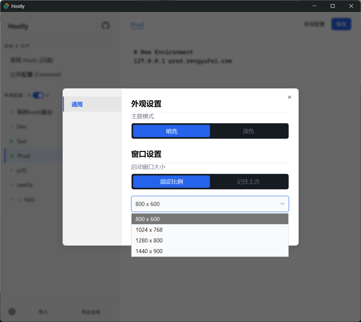Switch to the 通用 settings tab

pyautogui.click(x=76, y=104)
